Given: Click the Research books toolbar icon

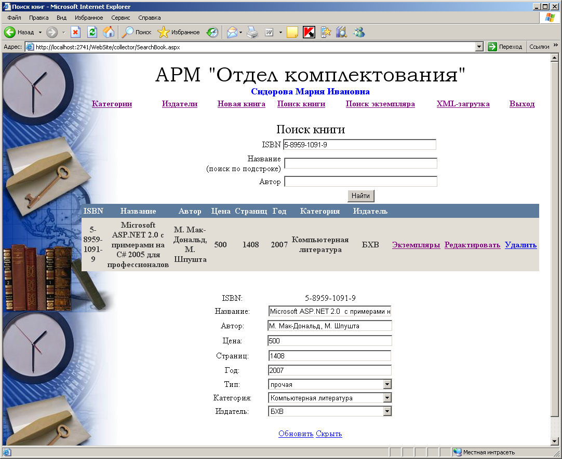Looking at the screenshot, I should (341, 32).
